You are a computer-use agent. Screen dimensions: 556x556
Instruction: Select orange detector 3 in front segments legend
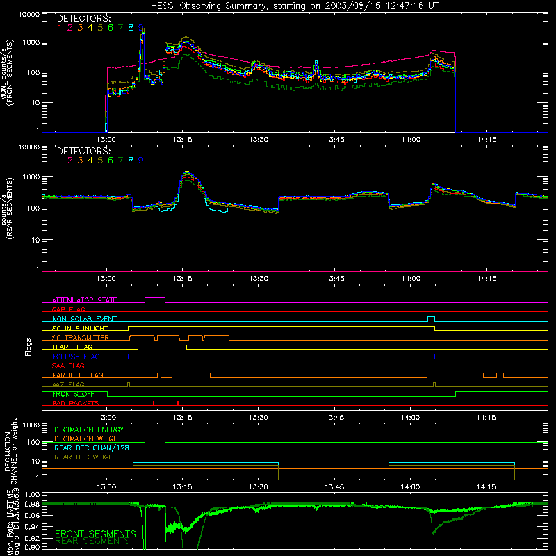tap(80, 28)
